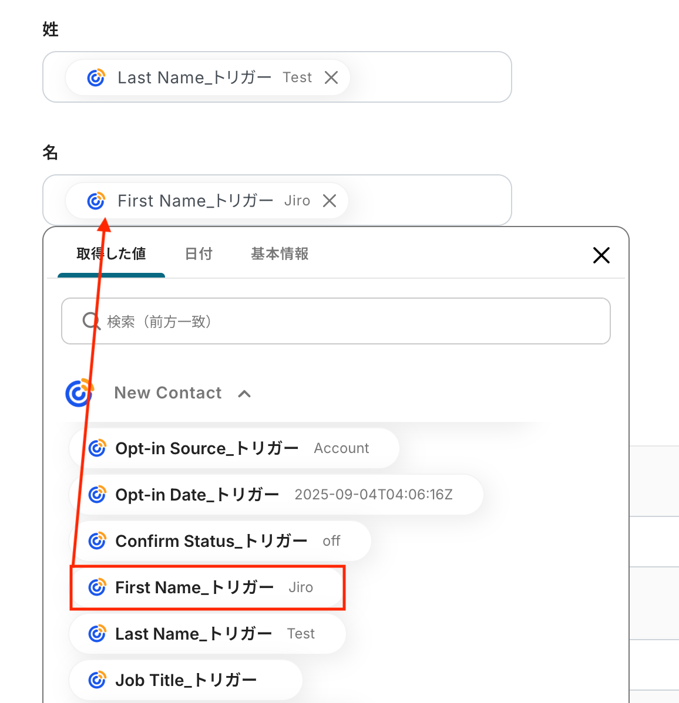This screenshot has height=703, width=679.
Task: Remove the Last Name trigger chip
Action: [x=331, y=77]
